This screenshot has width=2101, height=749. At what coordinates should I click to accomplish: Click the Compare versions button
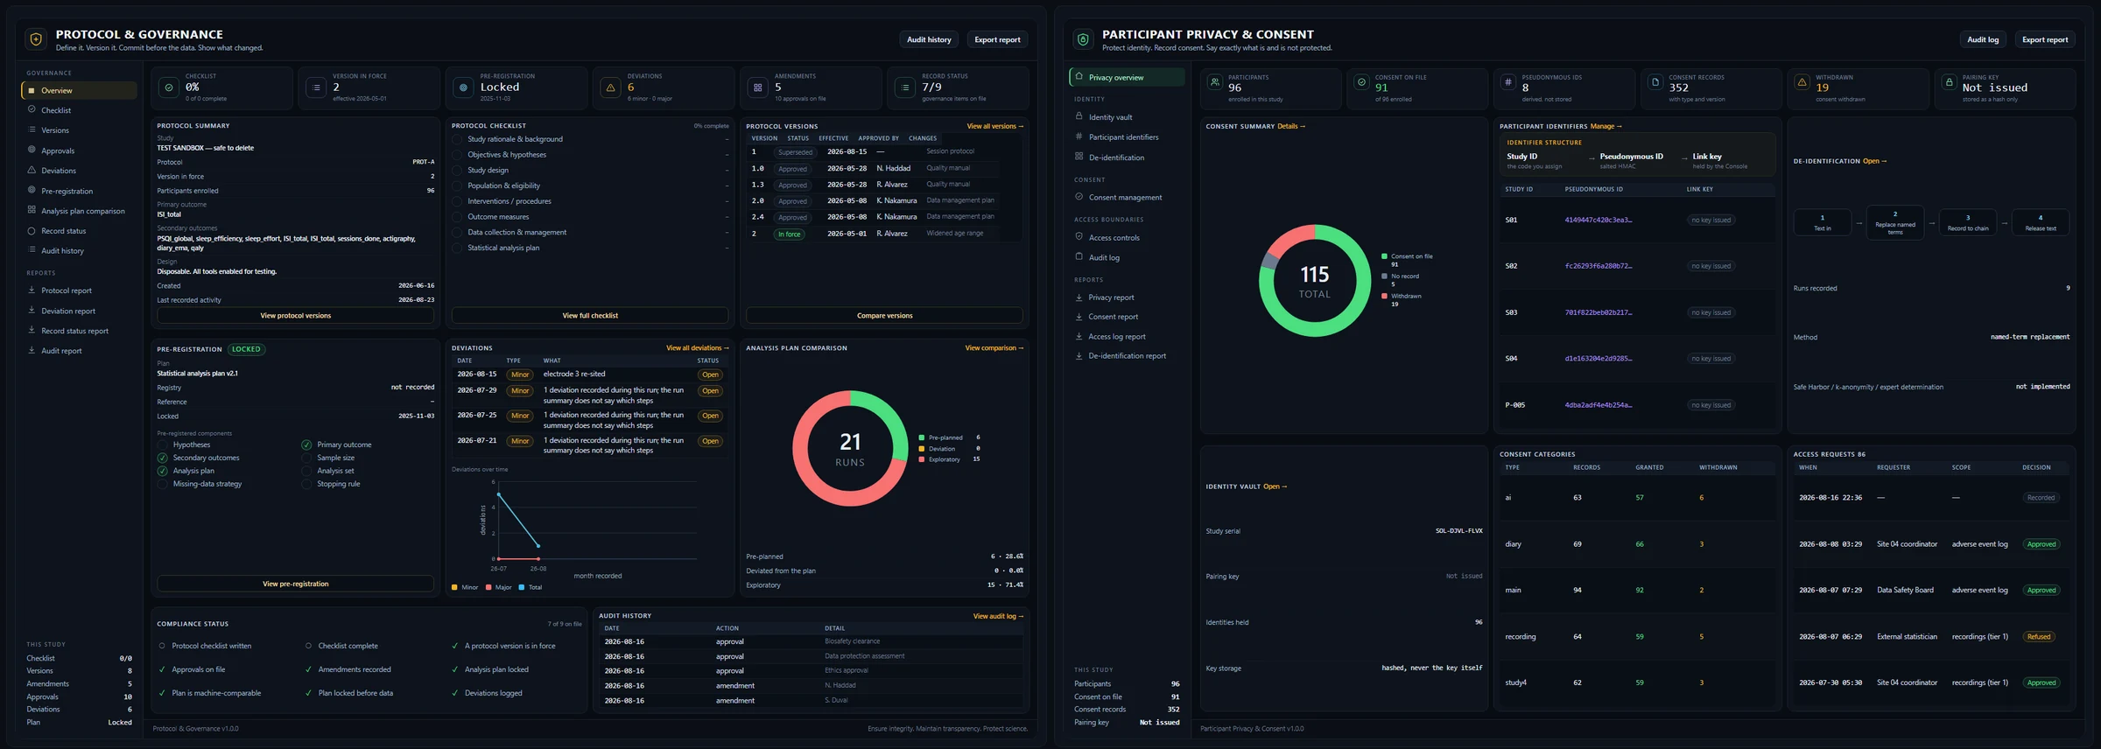884,315
